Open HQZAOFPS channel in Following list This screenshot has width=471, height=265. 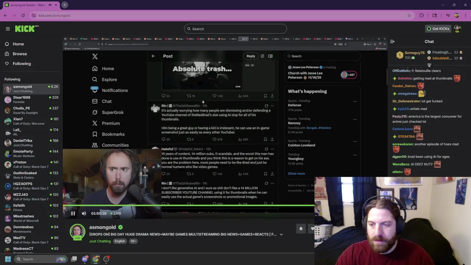(x=31, y=186)
